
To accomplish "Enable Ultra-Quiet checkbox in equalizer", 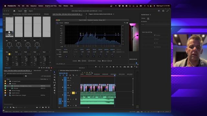I will click(89, 61).
